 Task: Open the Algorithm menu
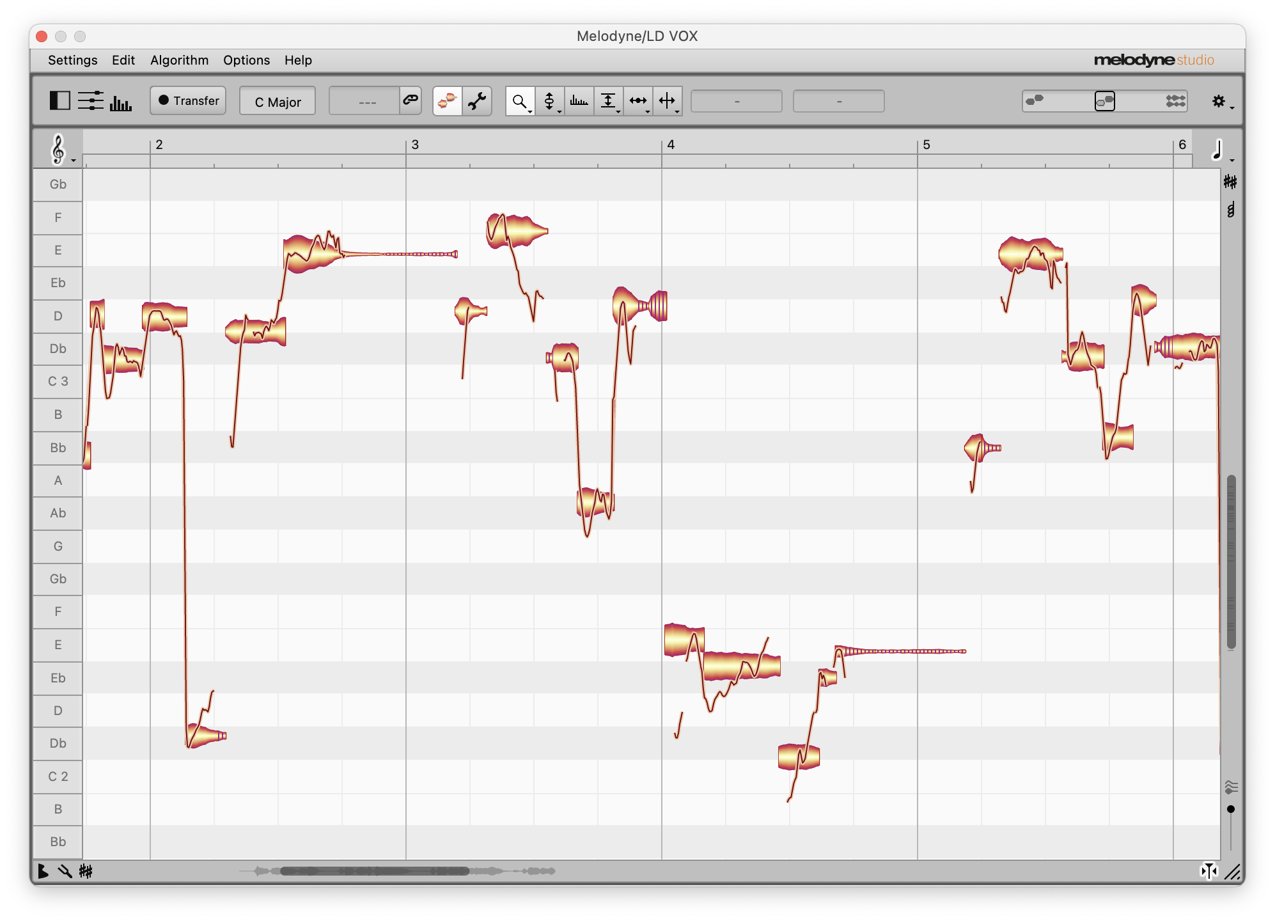pyautogui.click(x=180, y=60)
